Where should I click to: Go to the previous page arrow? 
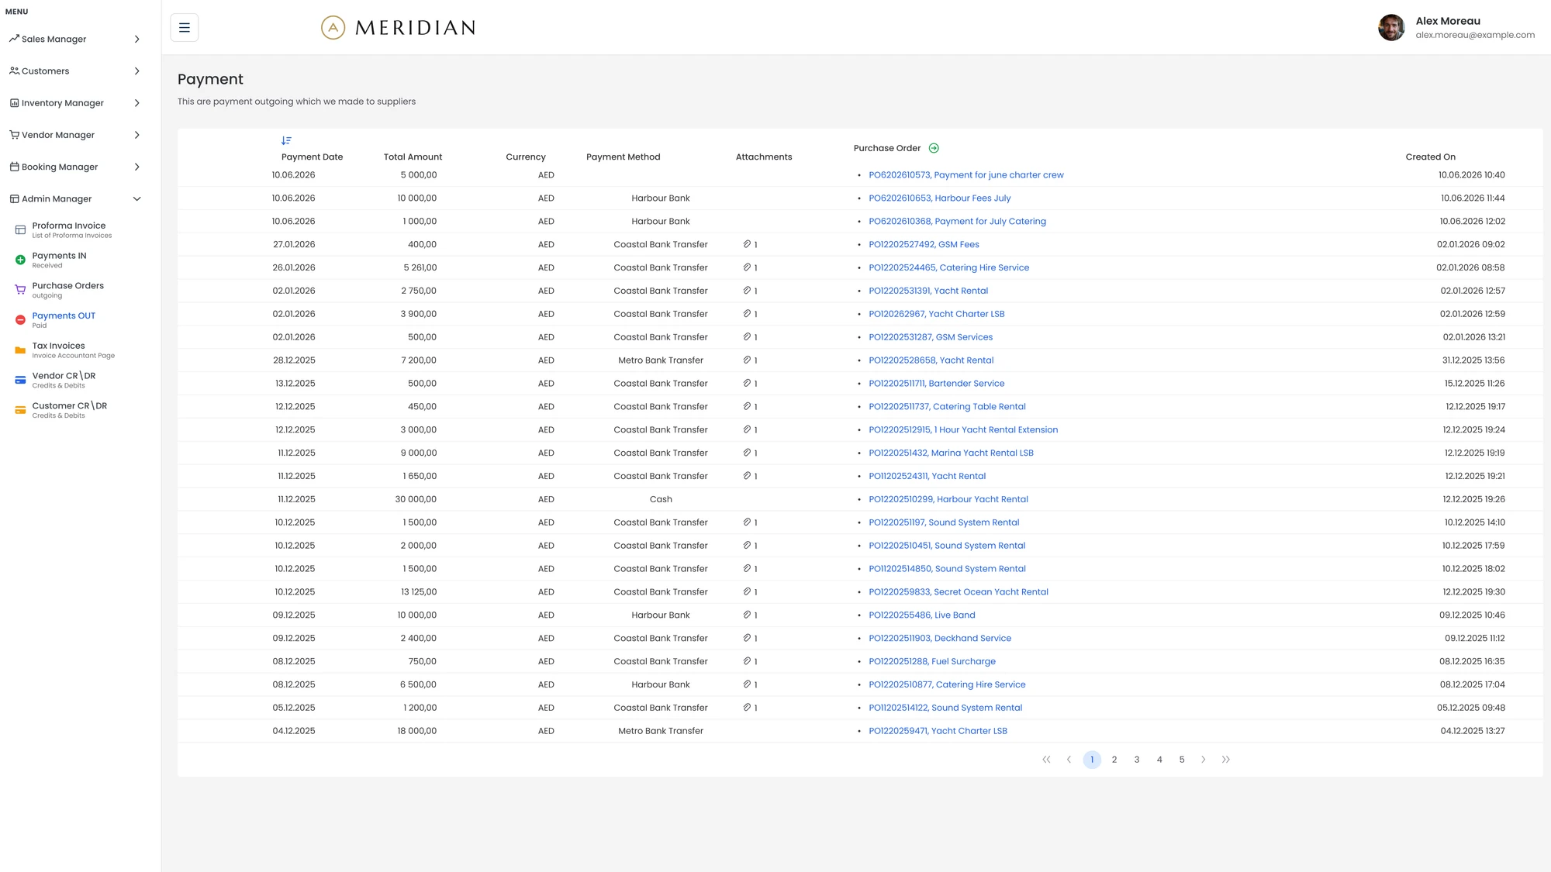click(x=1069, y=760)
